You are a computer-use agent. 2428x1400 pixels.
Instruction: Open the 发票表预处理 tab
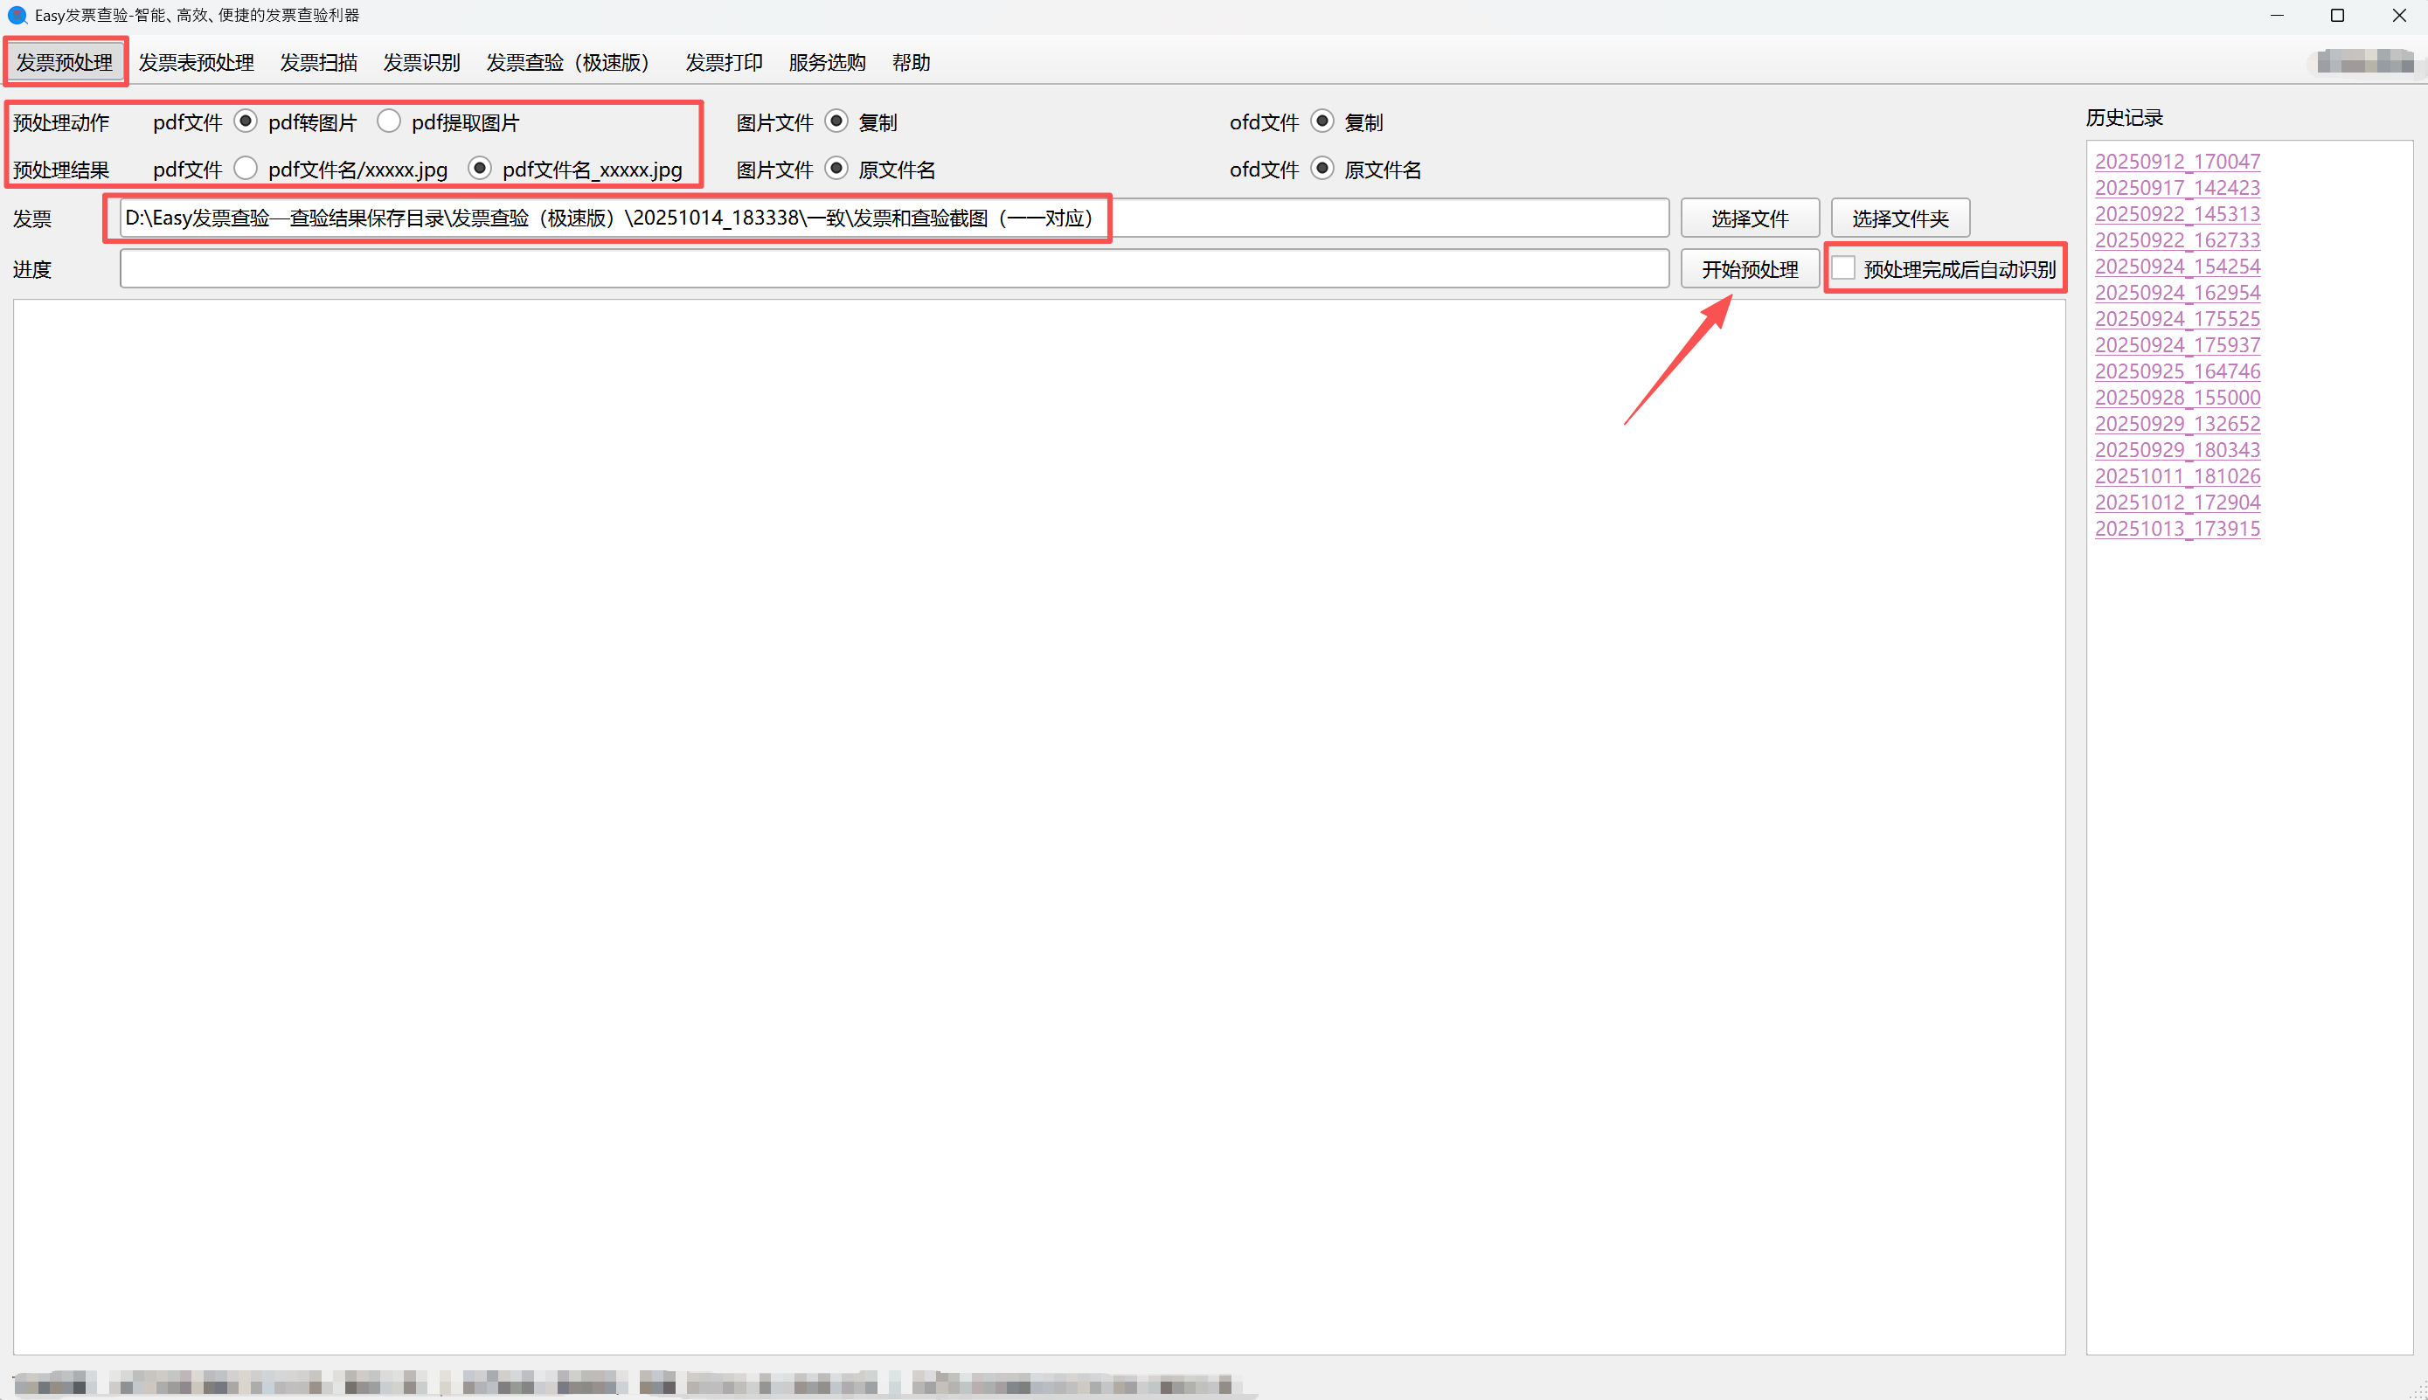(196, 63)
